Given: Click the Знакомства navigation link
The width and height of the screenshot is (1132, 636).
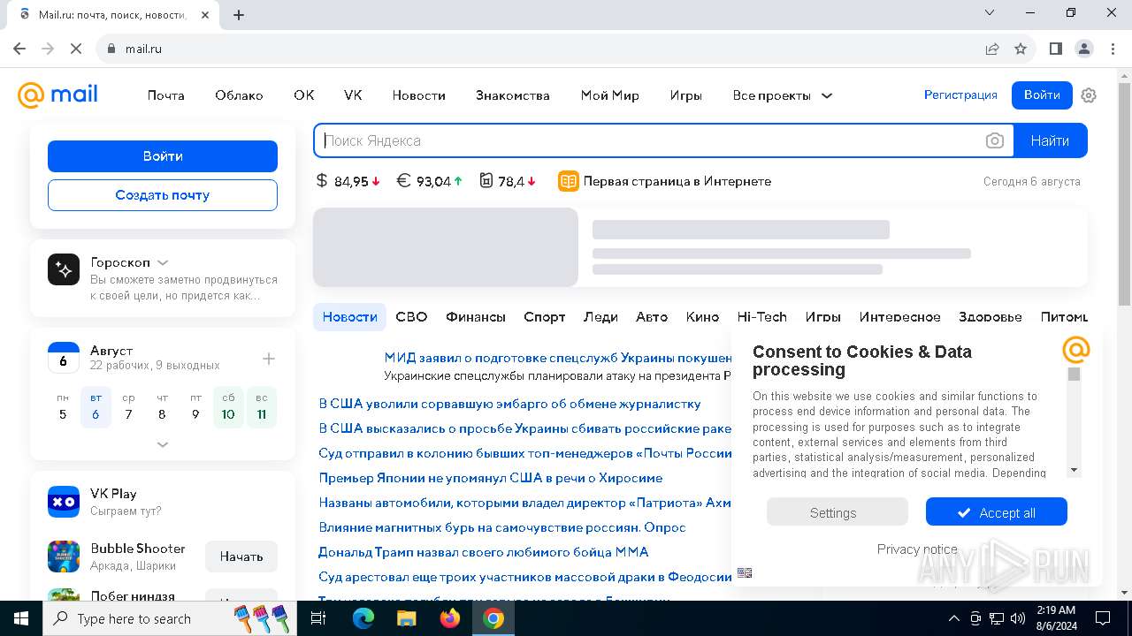Looking at the screenshot, I should pos(513,95).
